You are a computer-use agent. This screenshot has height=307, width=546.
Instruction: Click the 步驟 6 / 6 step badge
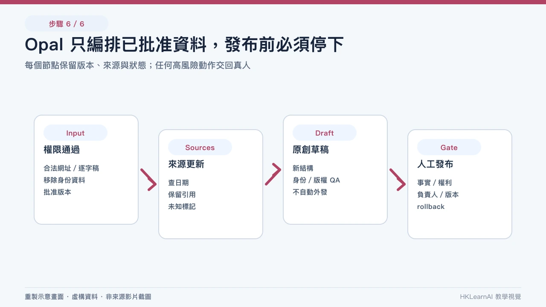[x=67, y=24]
